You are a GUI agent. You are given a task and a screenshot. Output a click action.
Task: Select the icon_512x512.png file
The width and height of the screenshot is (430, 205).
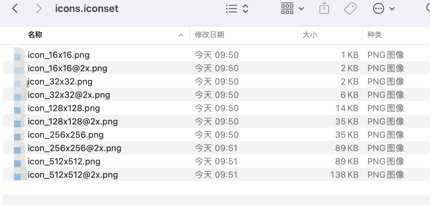click(64, 161)
